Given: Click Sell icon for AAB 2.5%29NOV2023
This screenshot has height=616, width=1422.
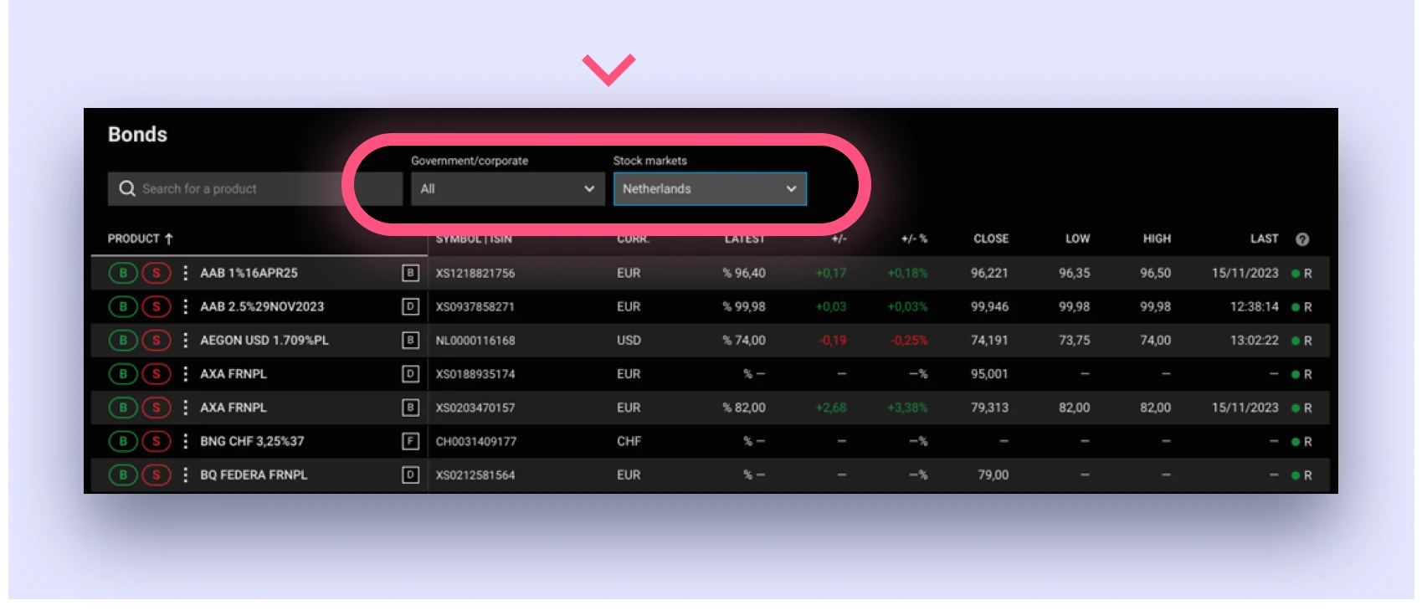Looking at the screenshot, I should pos(157,307).
